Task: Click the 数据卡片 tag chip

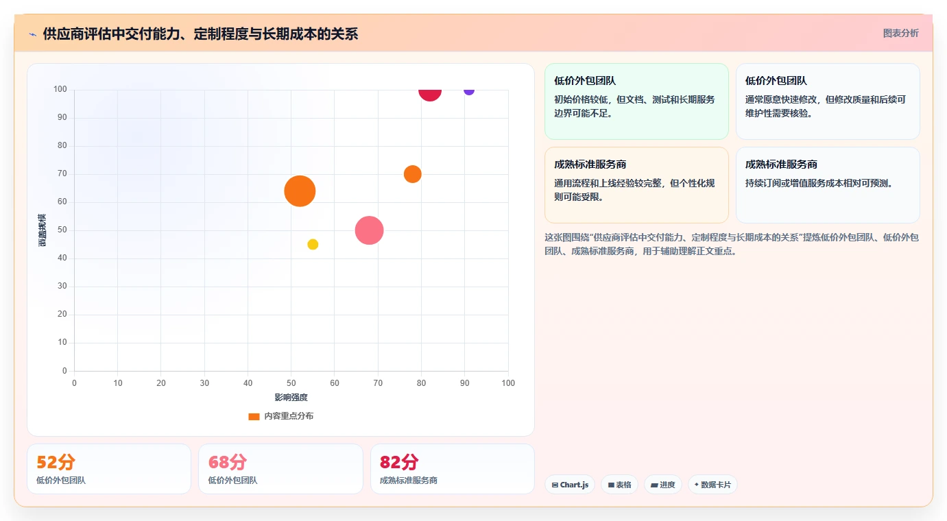Action: click(712, 485)
